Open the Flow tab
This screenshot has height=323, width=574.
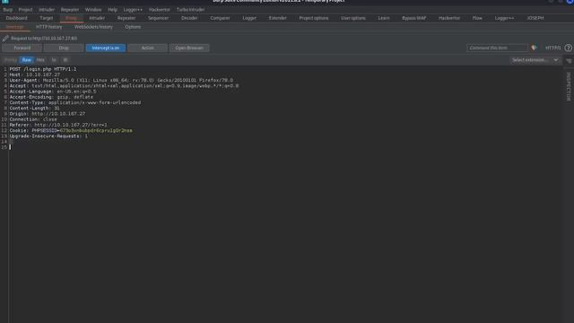pos(477,18)
